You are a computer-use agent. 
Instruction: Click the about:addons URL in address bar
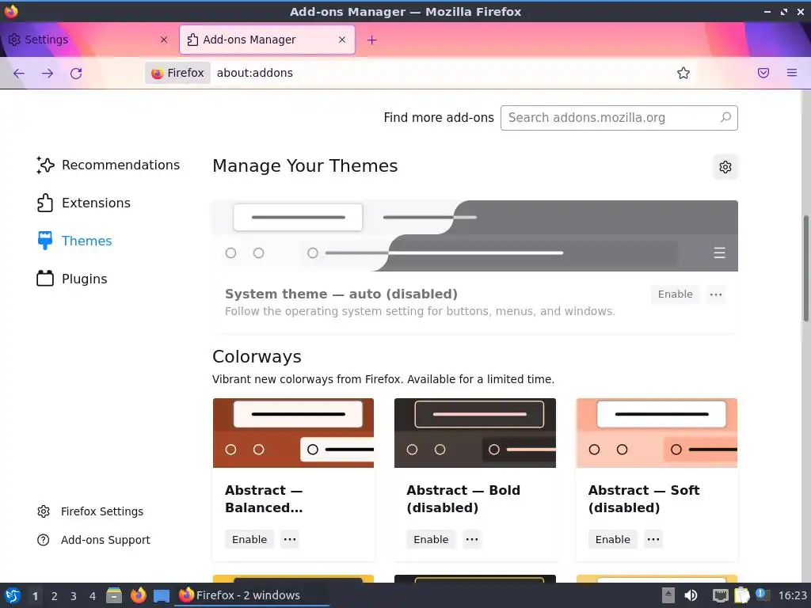point(254,73)
